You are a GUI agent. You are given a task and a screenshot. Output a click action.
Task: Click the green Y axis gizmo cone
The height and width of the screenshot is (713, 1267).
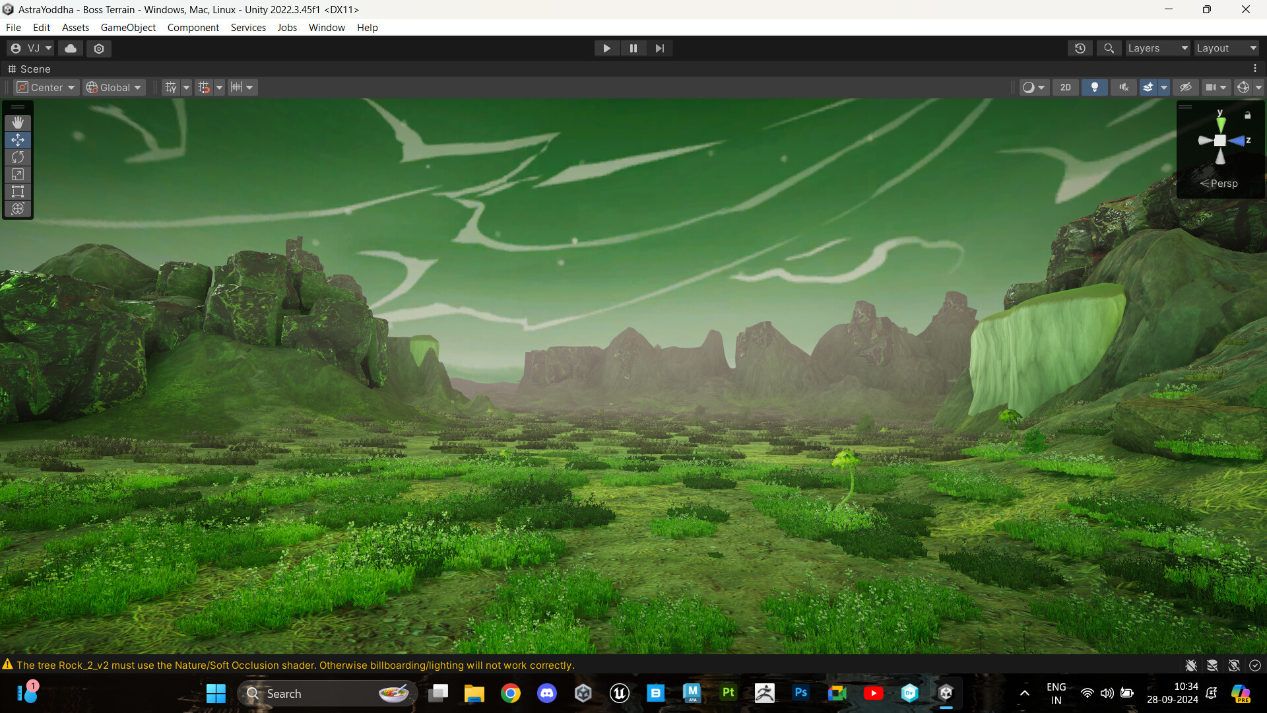coord(1221,124)
